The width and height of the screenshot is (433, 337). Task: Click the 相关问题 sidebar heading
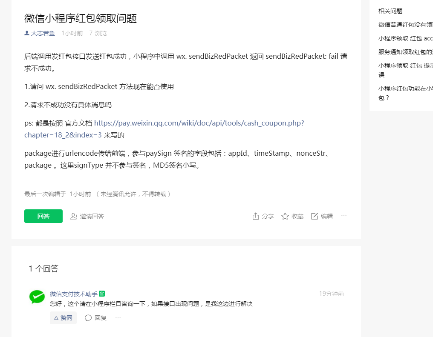pos(390,11)
